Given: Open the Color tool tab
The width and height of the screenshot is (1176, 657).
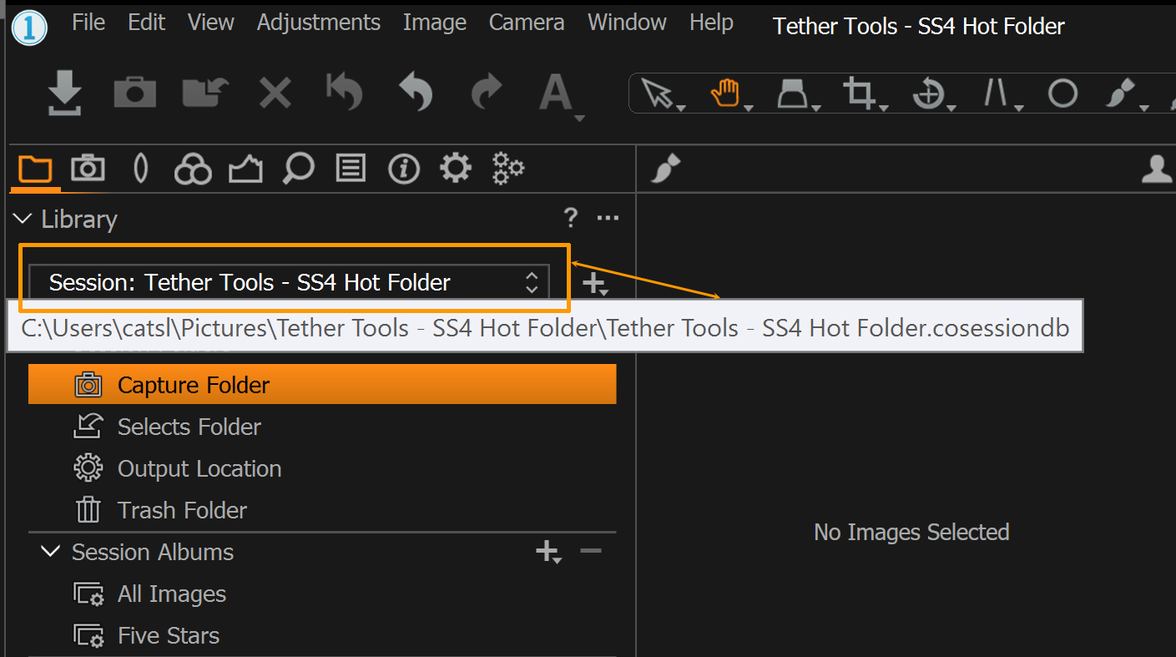Looking at the screenshot, I should point(193,169).
